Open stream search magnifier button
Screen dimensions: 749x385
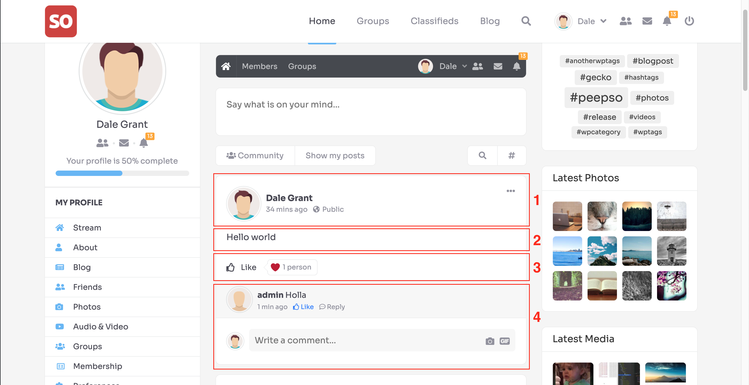tap(482, 156)
